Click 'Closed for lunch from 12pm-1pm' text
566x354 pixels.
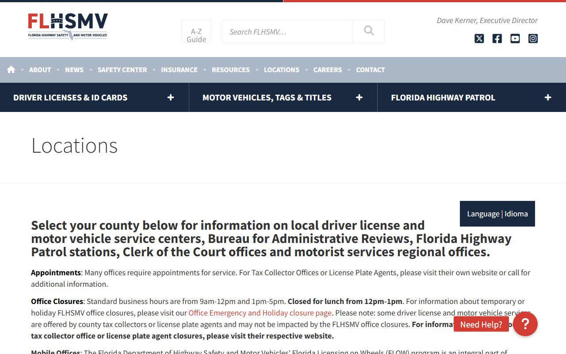[x=345, y=301]
